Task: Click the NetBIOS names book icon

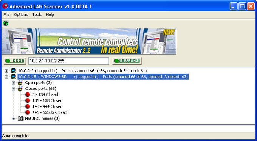Action: tap(21, 118)
